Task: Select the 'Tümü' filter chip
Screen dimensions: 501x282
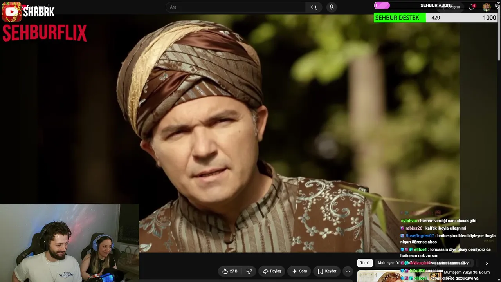Action: click(365, 263)
